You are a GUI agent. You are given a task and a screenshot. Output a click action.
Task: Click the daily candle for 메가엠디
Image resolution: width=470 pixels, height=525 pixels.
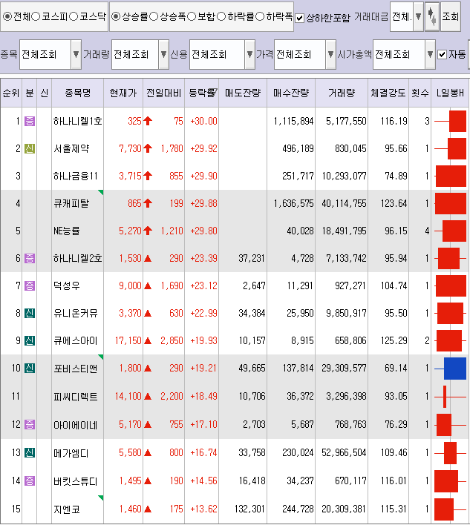tap(450, 453)
